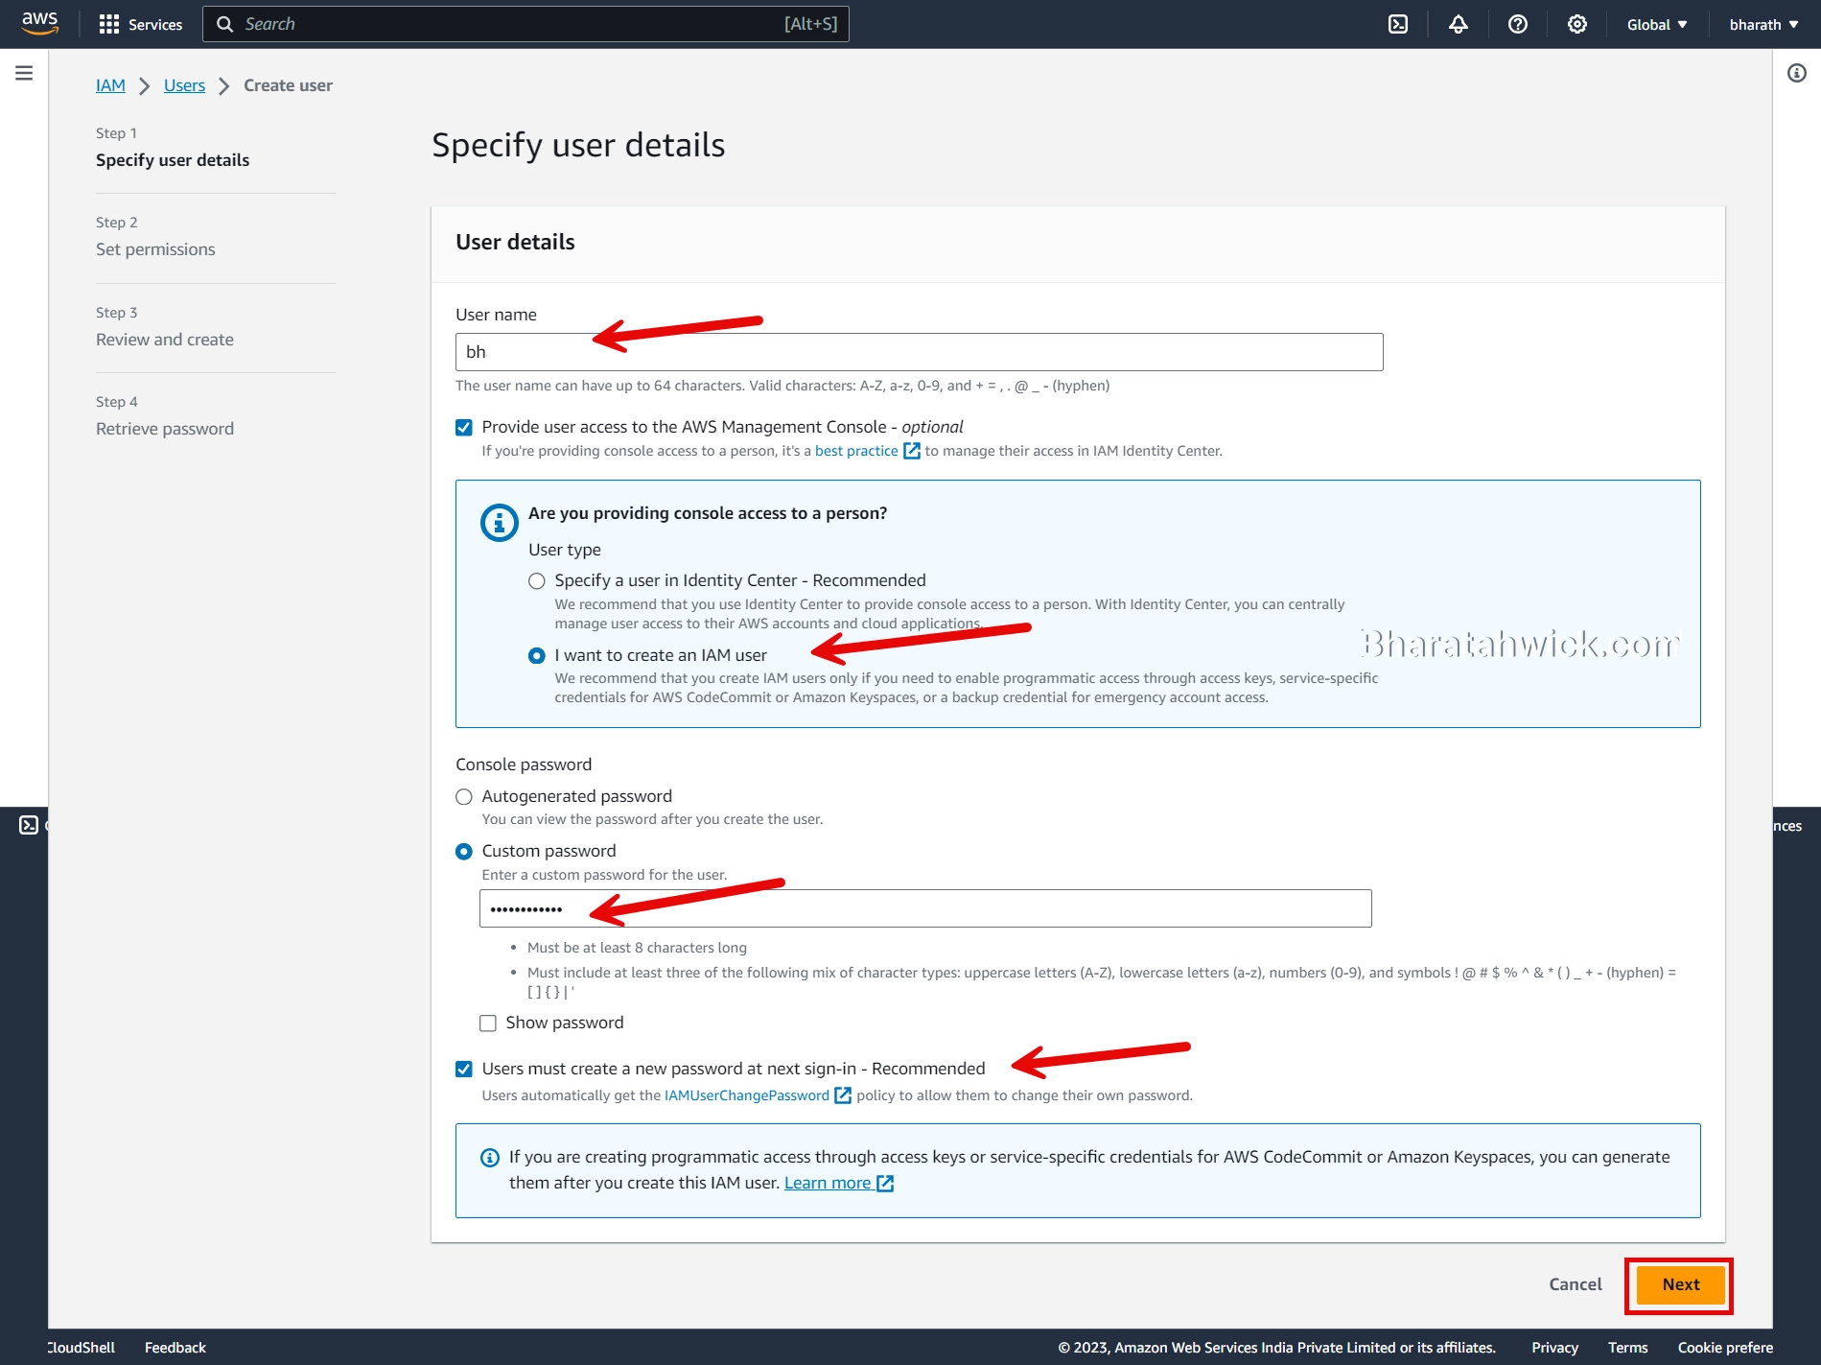Click Step 2 Set permissions
The image size is (1821, 1365).
click(x=155, y=249)
